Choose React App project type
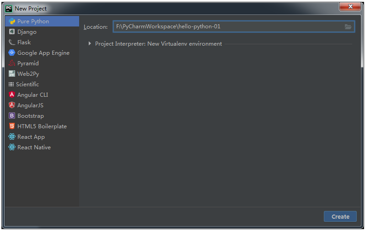Image resolution: width=365 pixels, height=231 pixels. [31, 137]
